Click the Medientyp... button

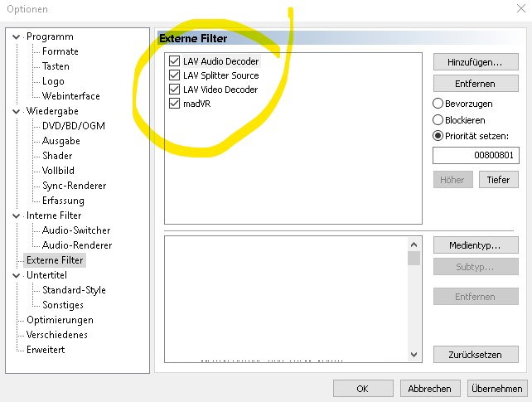click(476, 245)
